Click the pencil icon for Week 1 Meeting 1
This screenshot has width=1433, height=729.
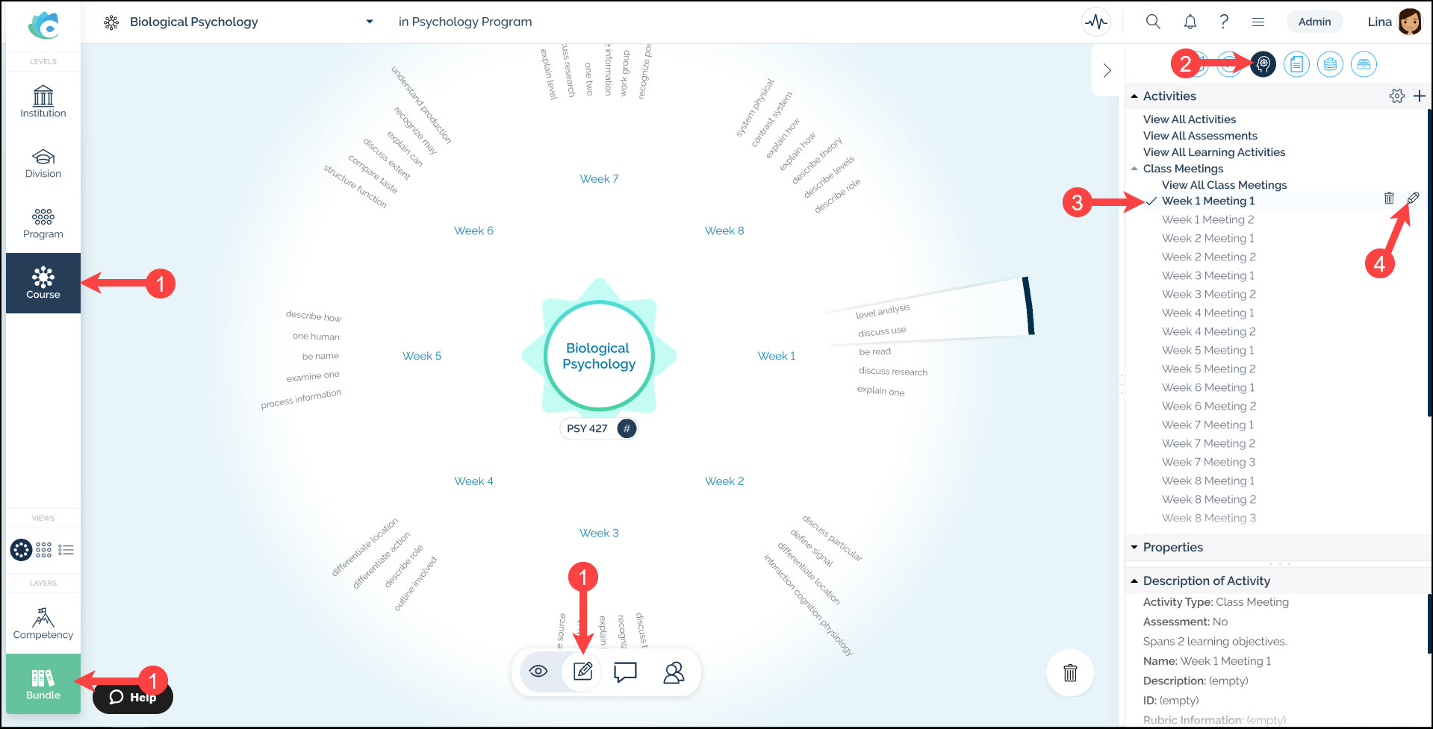click(1413, 198)
